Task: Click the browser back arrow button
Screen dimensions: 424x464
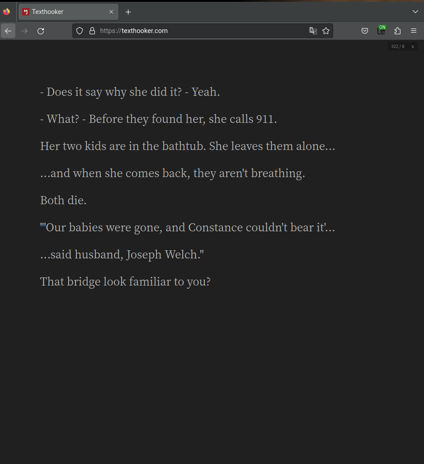Action: point(8,31)
